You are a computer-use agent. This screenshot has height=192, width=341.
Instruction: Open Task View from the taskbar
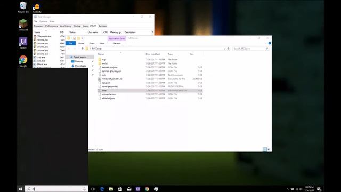click(x=93, y=189)
